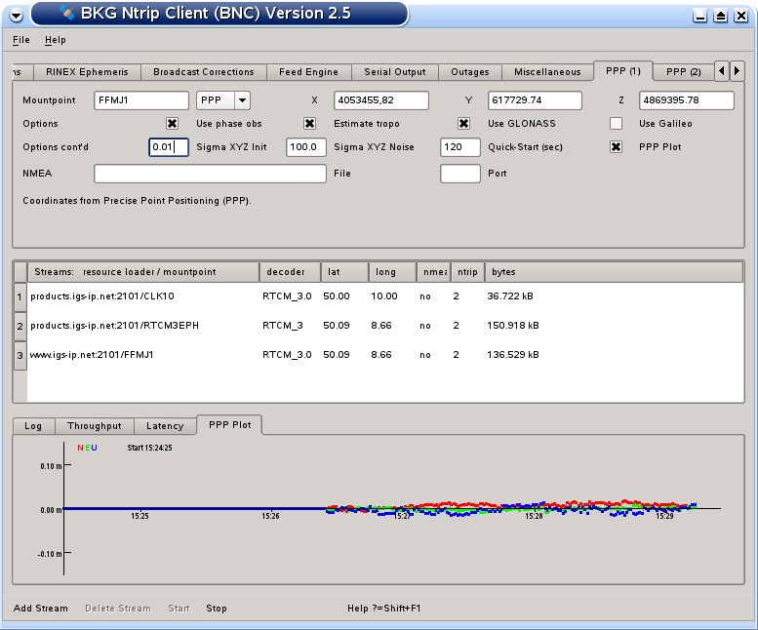Sort streams by the decoder column header
Image resolution: width=758 pixels, height=630 pixels.
click(x=286, y=271)
